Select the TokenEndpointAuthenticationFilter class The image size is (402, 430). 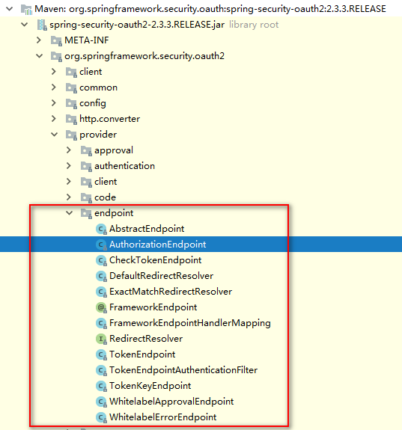point(183,370)
